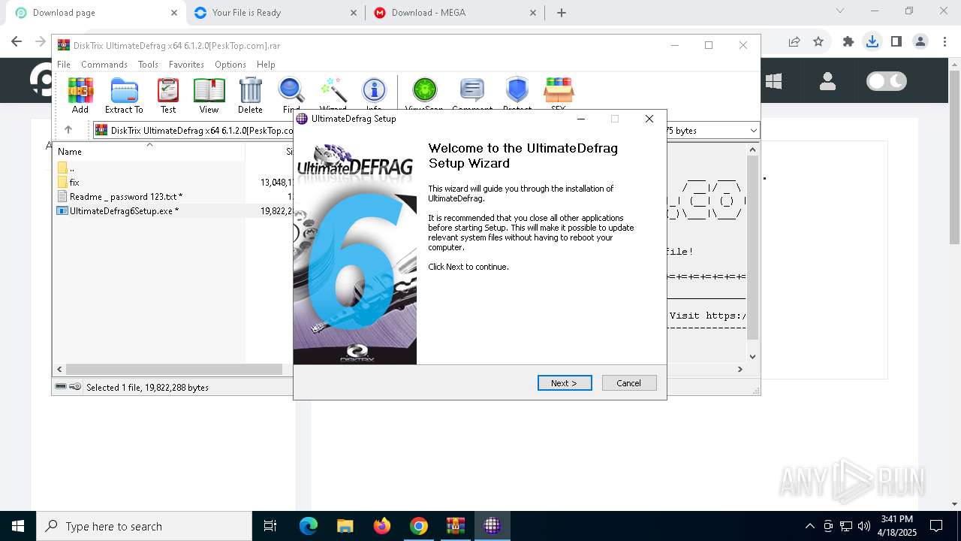961x541 pixels.
Task: Click the Extract To toolbar icon
Action: pos(124,95)
